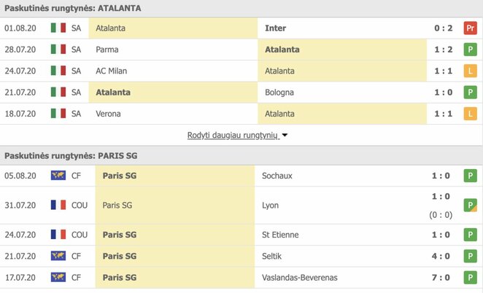Expand Rodyti daugiau rungtynių dropdown arrow
Viewport: 483px width, 293px height.
click(285, 136)
